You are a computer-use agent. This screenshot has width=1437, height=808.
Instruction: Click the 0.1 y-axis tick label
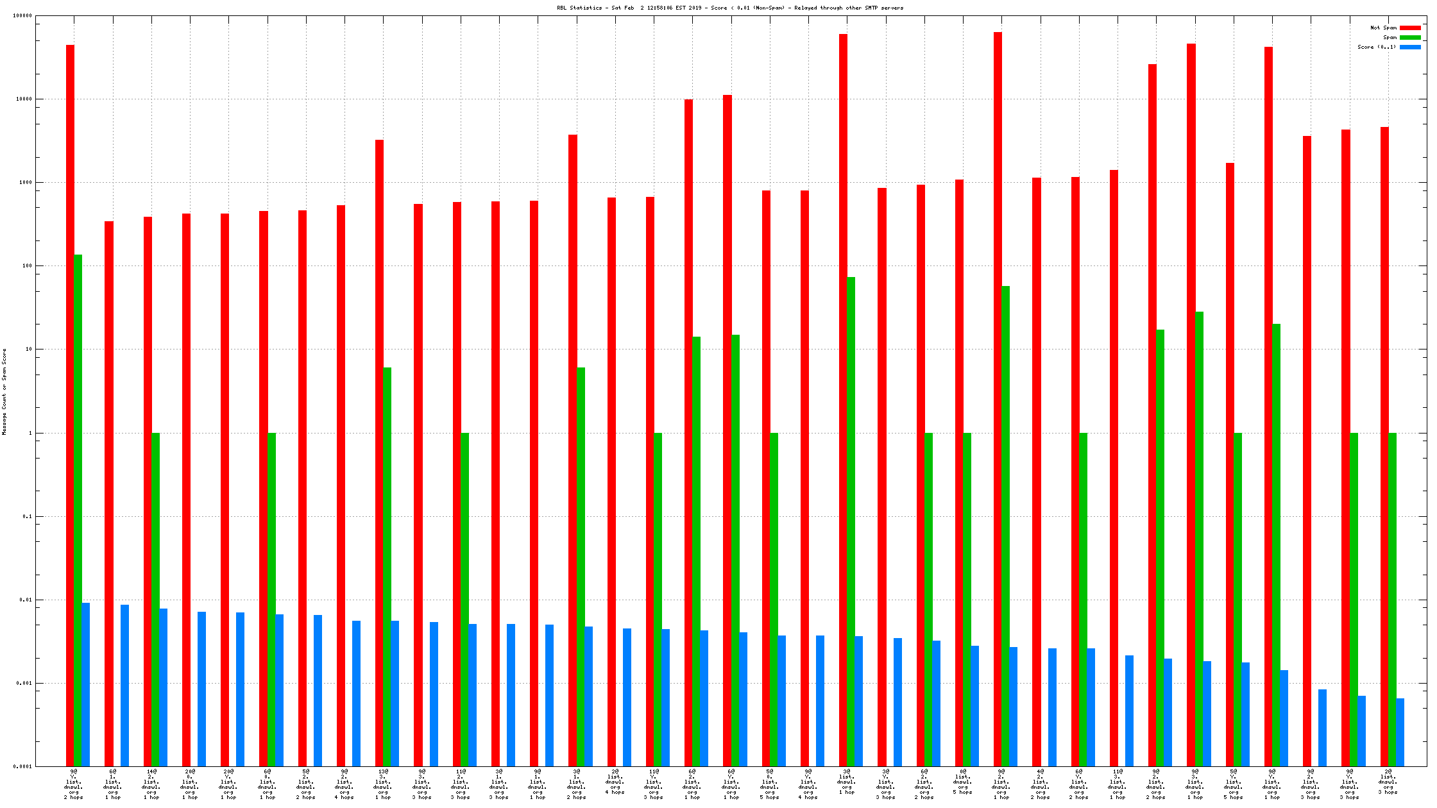click(x=27, y=516)
